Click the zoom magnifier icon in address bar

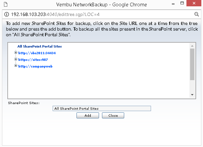[196, 14]
